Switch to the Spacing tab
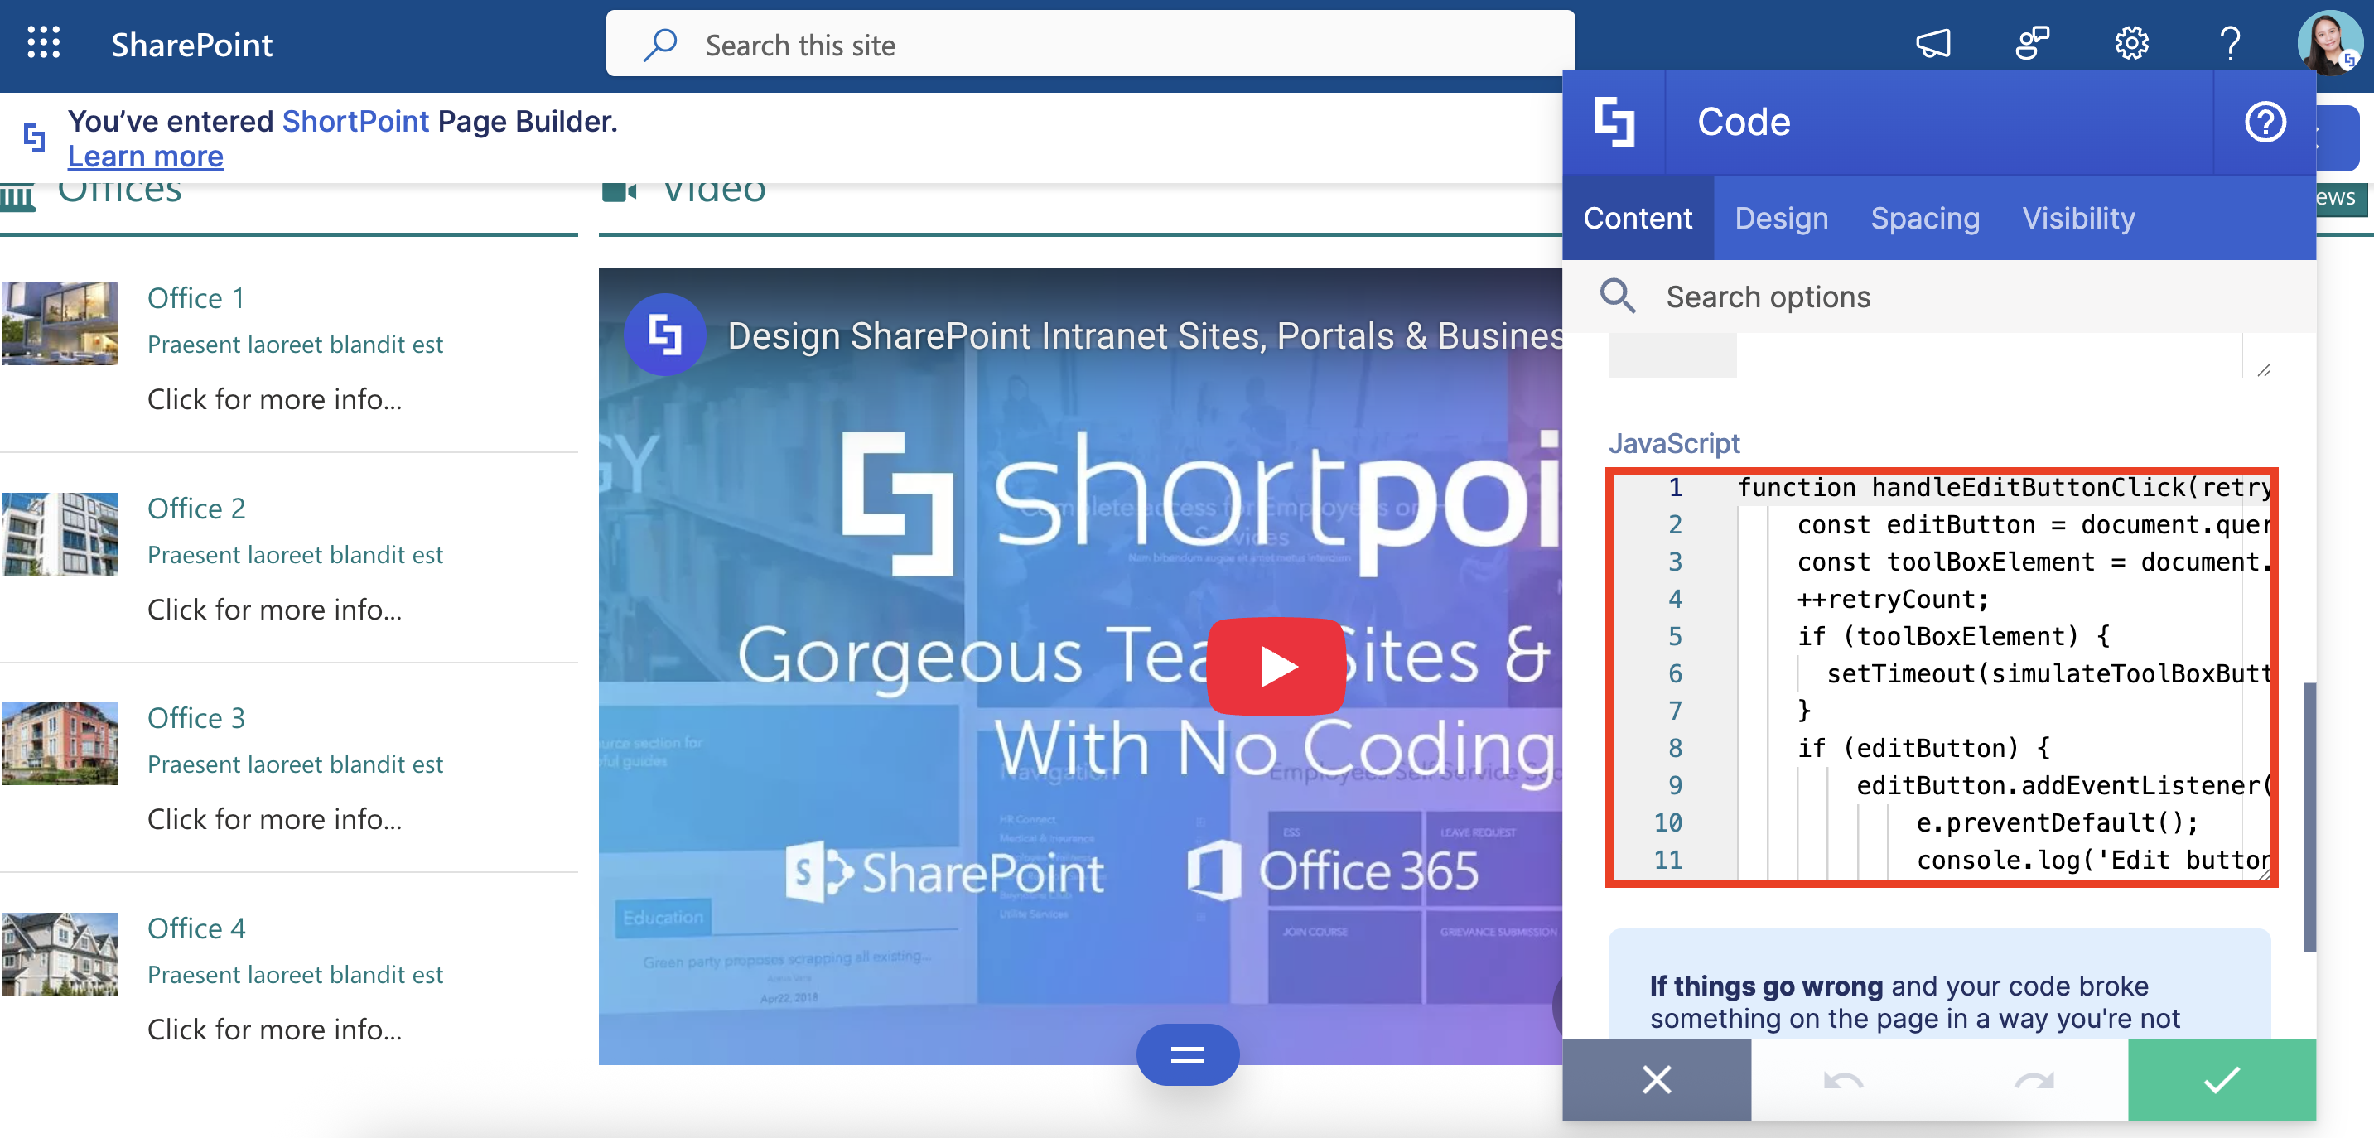This screenshot has width=2374, height=1138. click(x=1924, y=219)
